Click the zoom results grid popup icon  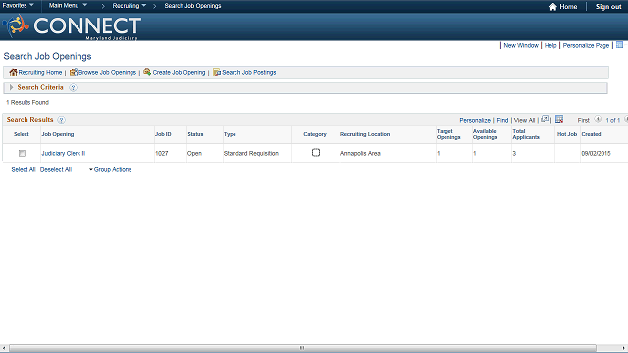(x=545, y=119)
